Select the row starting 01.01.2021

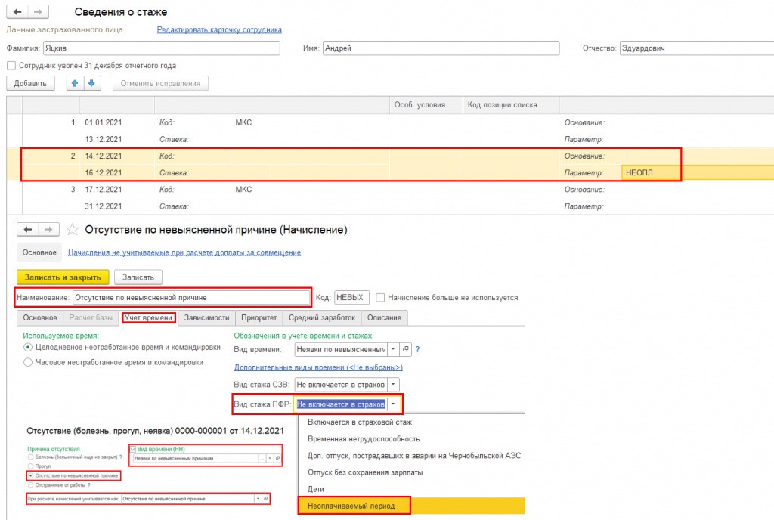pyautogui.click(x=390, y=131)
